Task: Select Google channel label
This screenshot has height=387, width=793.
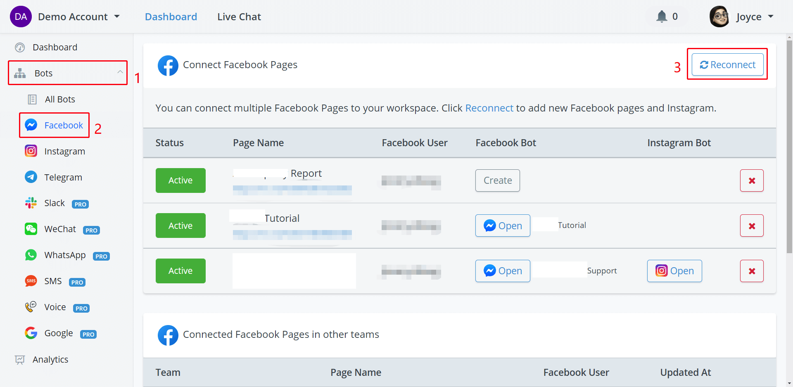Action: click(59, 333)
